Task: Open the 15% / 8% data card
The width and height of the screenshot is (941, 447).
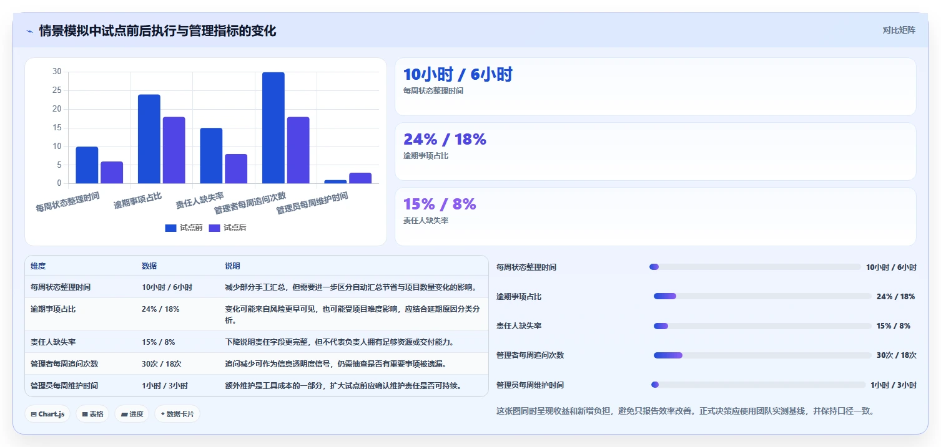Action: coord(656,217)
